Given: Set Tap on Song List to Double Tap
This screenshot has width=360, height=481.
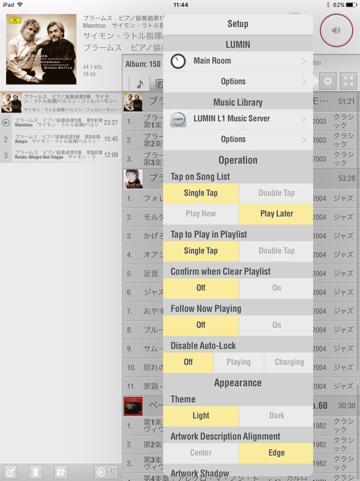Looking at the screenshot, I should [276, 193].
